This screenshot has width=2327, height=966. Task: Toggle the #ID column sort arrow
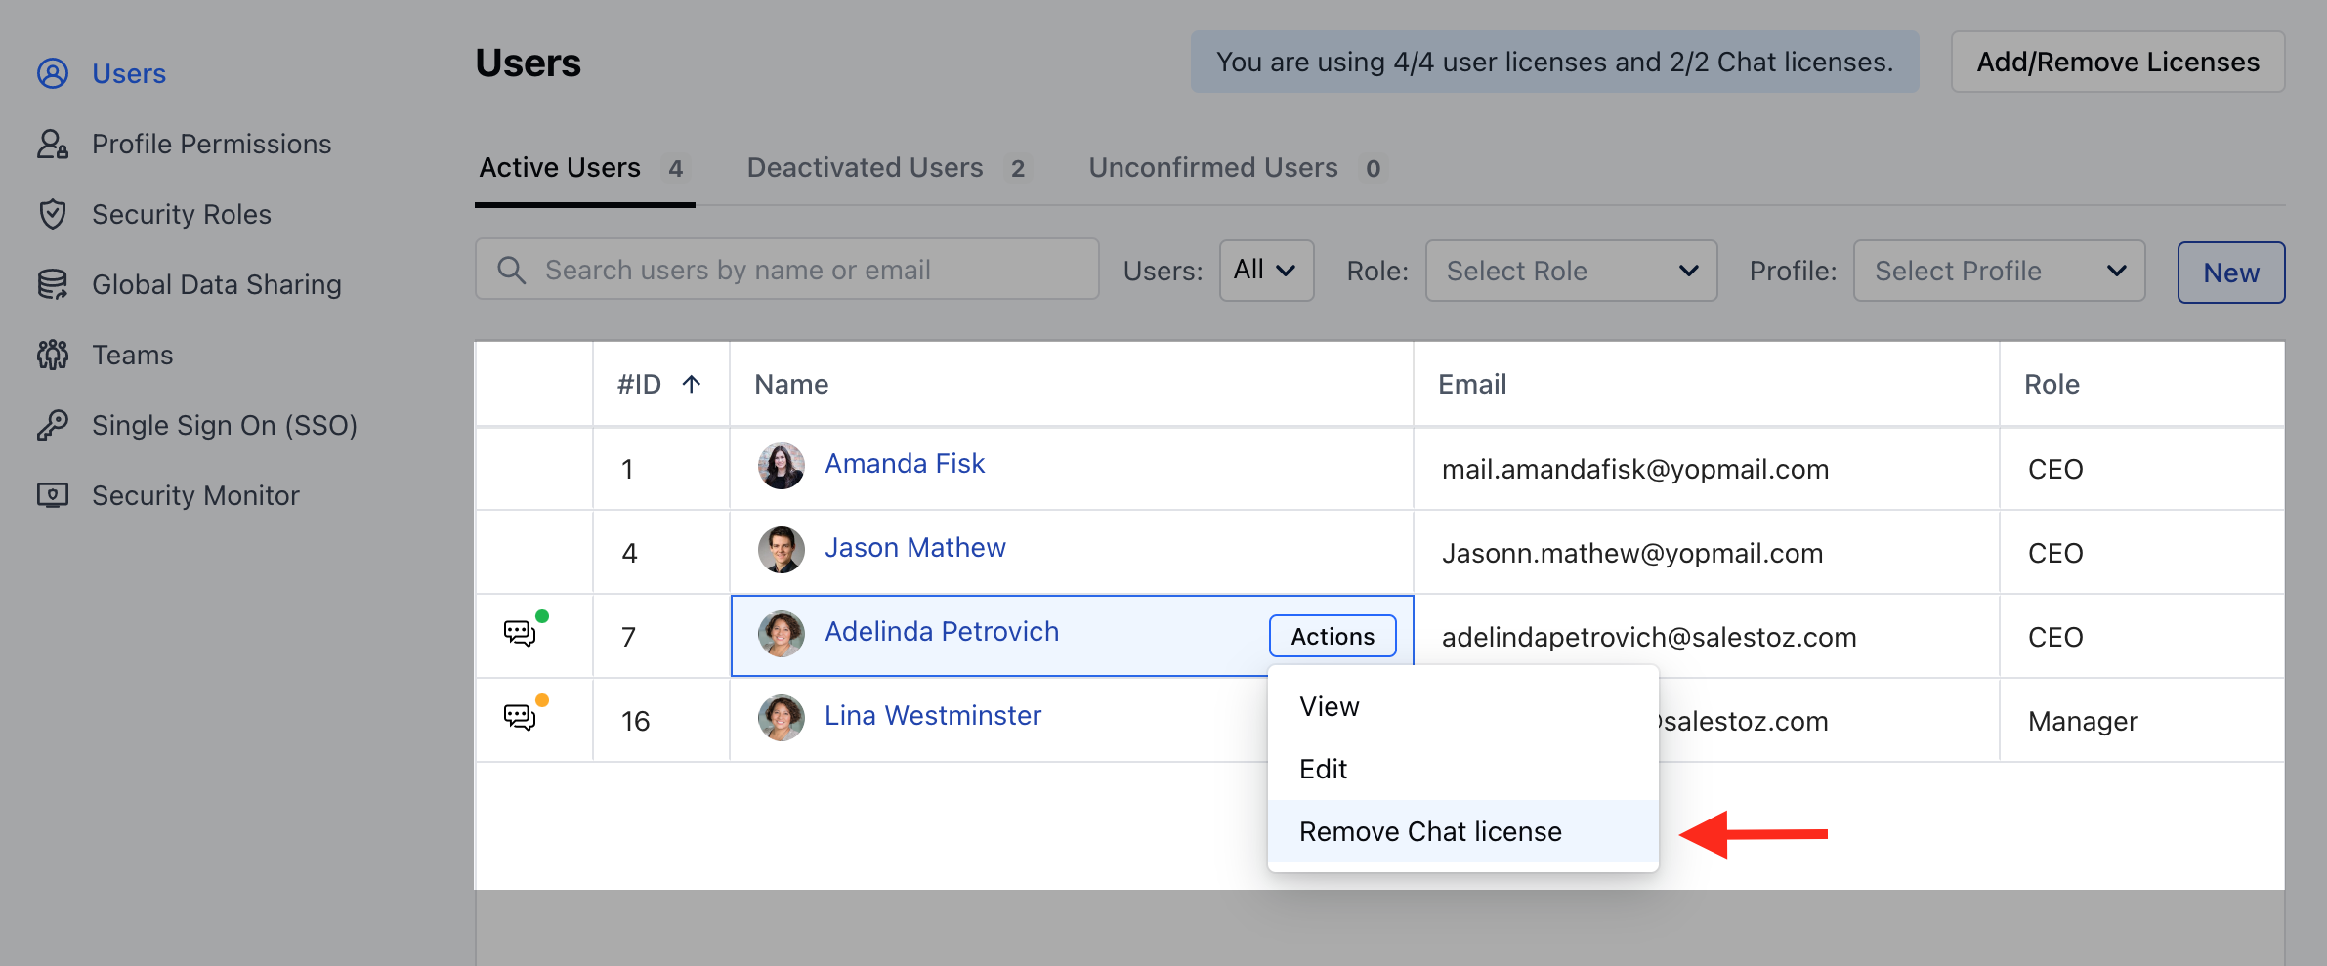coord(693,384)
